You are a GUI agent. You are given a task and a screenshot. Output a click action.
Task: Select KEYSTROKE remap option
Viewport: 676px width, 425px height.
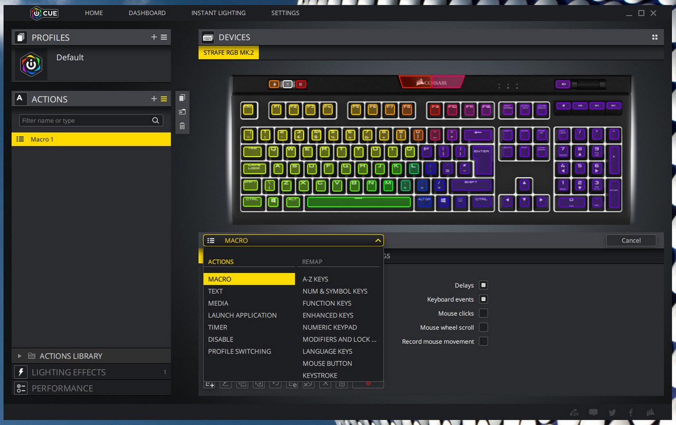(320, 375)
